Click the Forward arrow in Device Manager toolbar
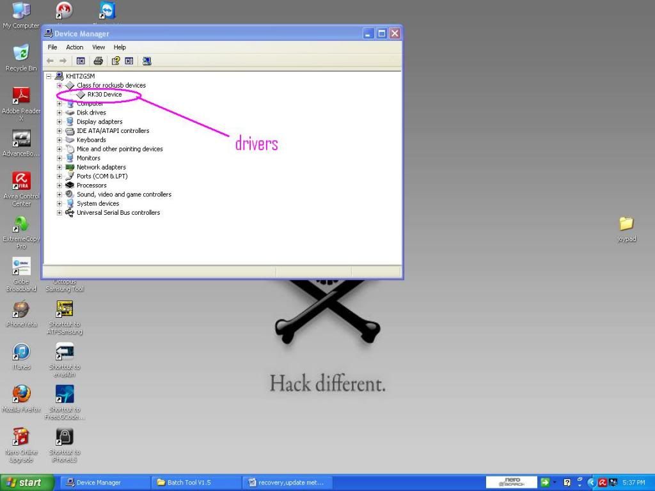The image size is (655, 491). coord(63,61)
